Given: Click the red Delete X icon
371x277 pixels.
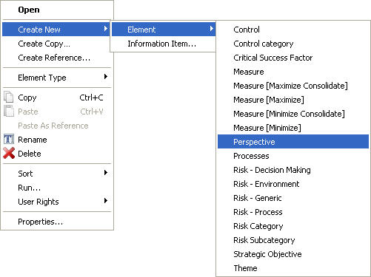Looking at the screenshot, I should click(9, 153).
